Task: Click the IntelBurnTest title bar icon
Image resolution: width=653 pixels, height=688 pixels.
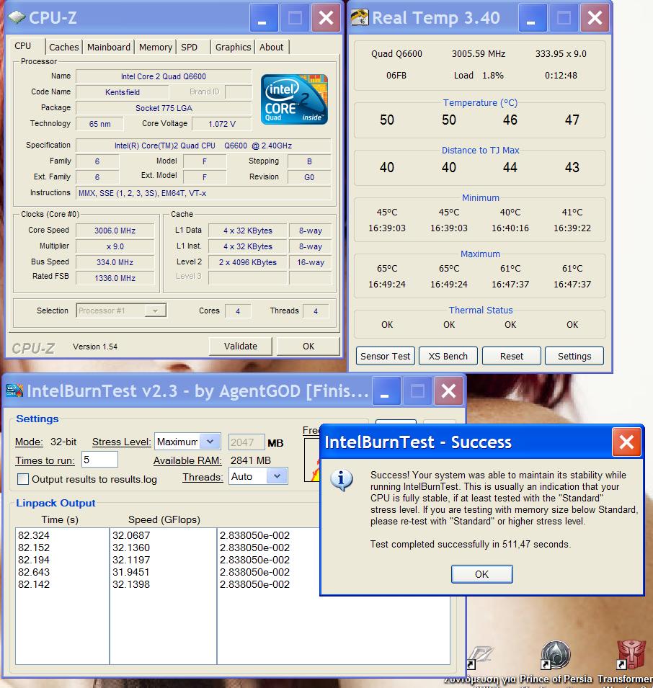Action: tap(14, 390)
